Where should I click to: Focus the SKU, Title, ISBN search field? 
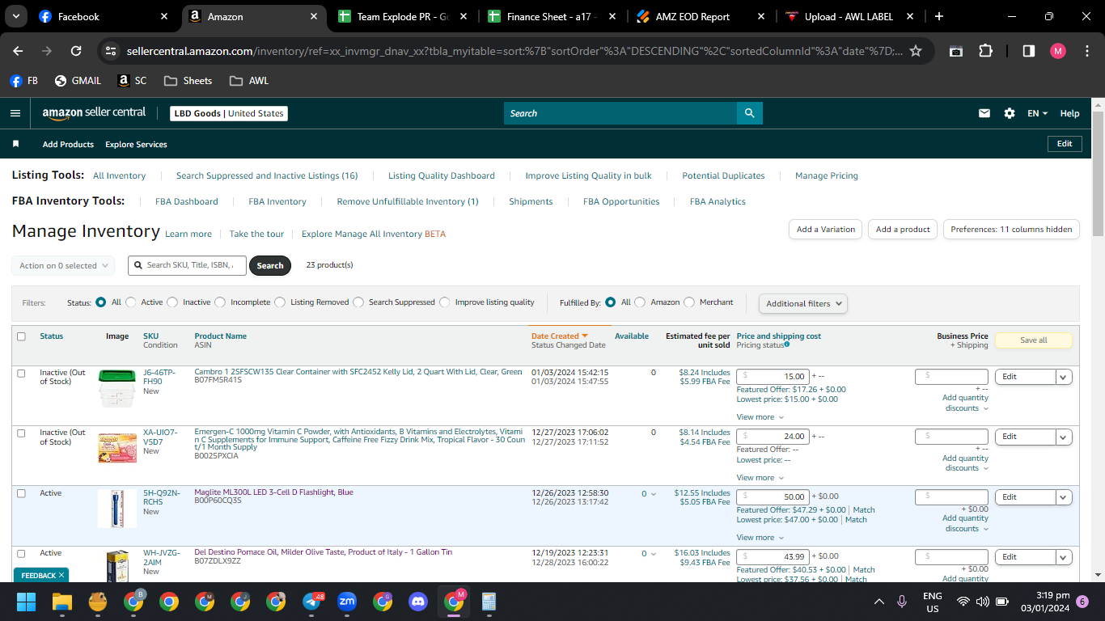187,265
